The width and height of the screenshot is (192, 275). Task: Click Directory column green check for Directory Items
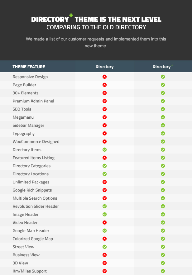105,149
